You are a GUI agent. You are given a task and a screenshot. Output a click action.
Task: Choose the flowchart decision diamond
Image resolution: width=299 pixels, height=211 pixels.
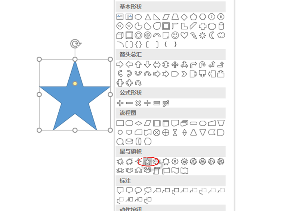[138, 123]
